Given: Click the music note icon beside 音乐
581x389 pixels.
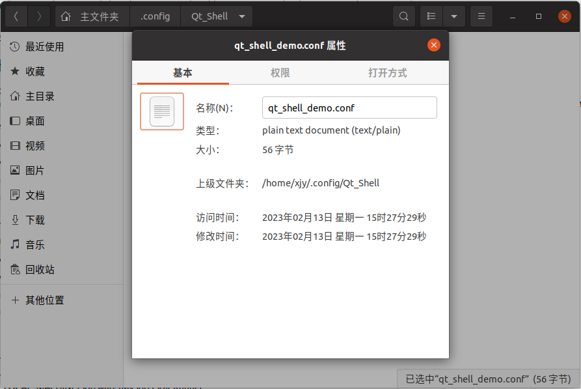Looking at the screenshot, I should point(15,244).
